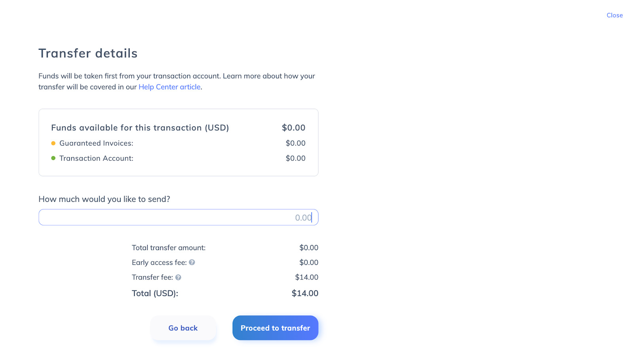Screen dimensions: 633x364
Task: Click the Transfer fee question mark icon
Action: pos(178,277)
